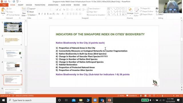Decrease the font size
The height and width of the screenshot is (103, 183).
tap(60, 10)
